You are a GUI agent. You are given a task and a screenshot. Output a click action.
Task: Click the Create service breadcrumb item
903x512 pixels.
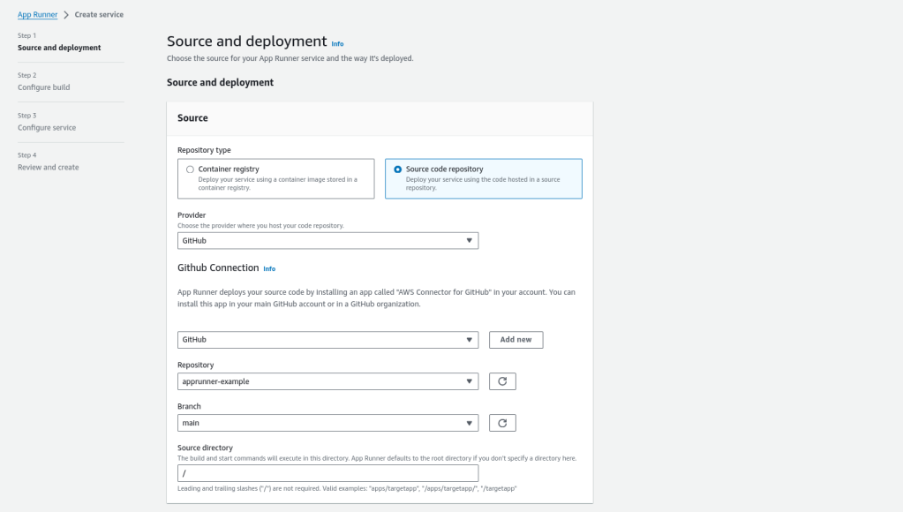click(99, 14)
